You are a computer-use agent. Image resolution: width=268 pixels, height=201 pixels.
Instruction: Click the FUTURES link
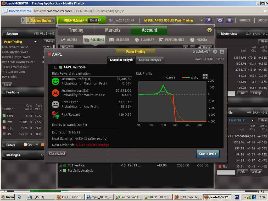244,20
